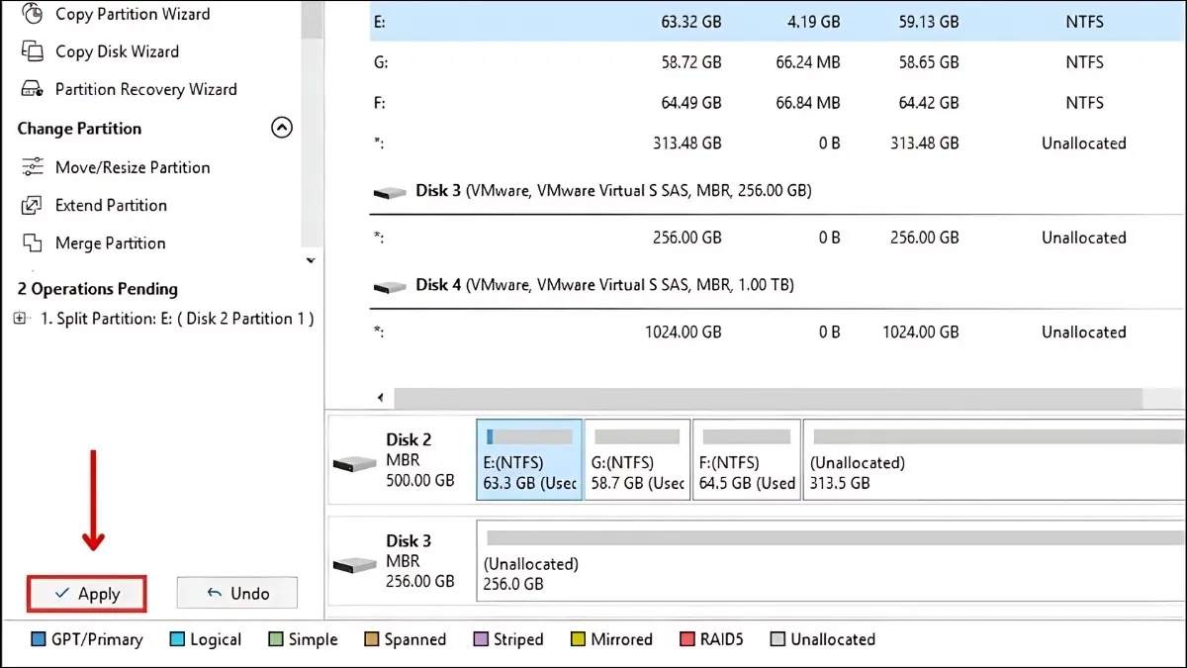The width and height of the screenshot is (1187, 668).
Task: Click the Disk 3 drive icon in disk map
Action: [355, 564]
